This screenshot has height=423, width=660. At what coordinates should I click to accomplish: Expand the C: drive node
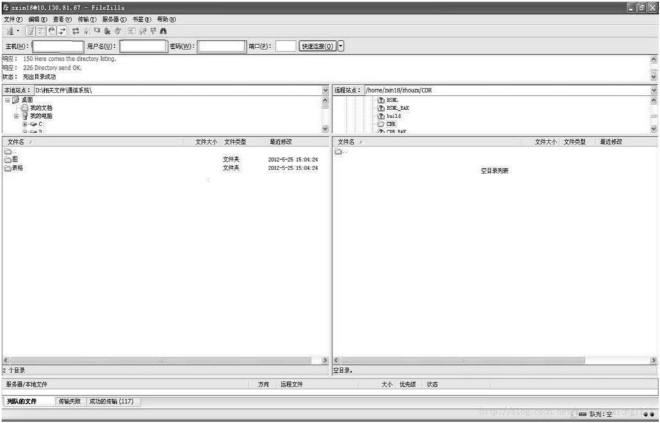tap(25, 124)
